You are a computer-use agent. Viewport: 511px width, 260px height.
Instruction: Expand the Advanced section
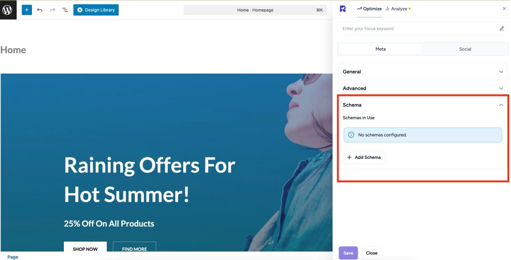click(422, 88)
